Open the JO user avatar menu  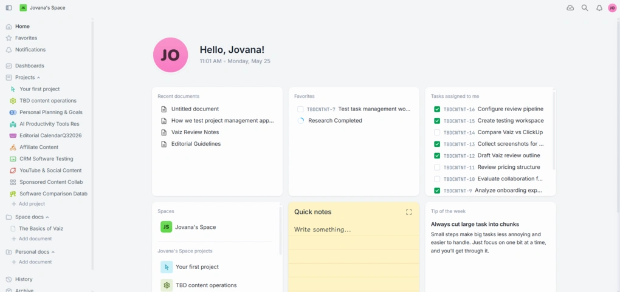612,8
